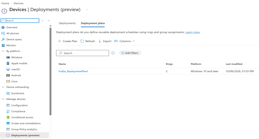Click the plus icon for Create Plan
Screen dimensions: 259x139
(x=59, y=41)
